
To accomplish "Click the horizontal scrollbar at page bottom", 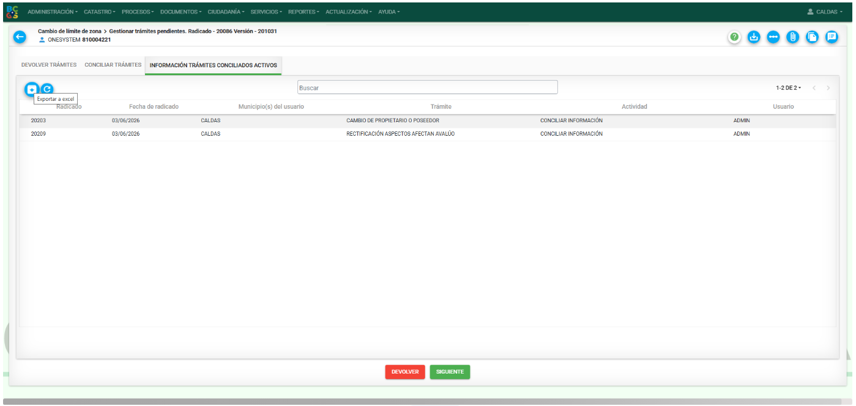I will coord(422,402).
